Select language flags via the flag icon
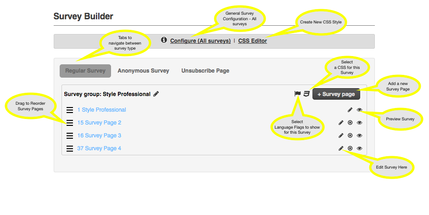Image resolution: width=429 pixels, height=215 pixels. [297, 94]
